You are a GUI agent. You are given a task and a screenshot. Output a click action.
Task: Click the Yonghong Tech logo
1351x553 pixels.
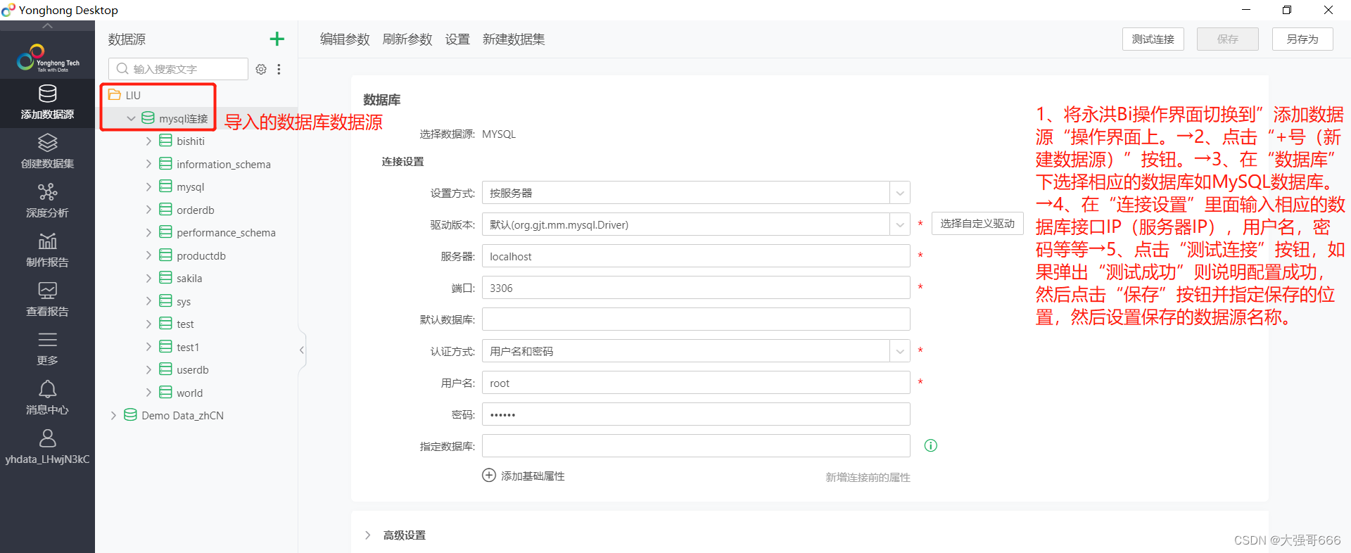point(47,58)
